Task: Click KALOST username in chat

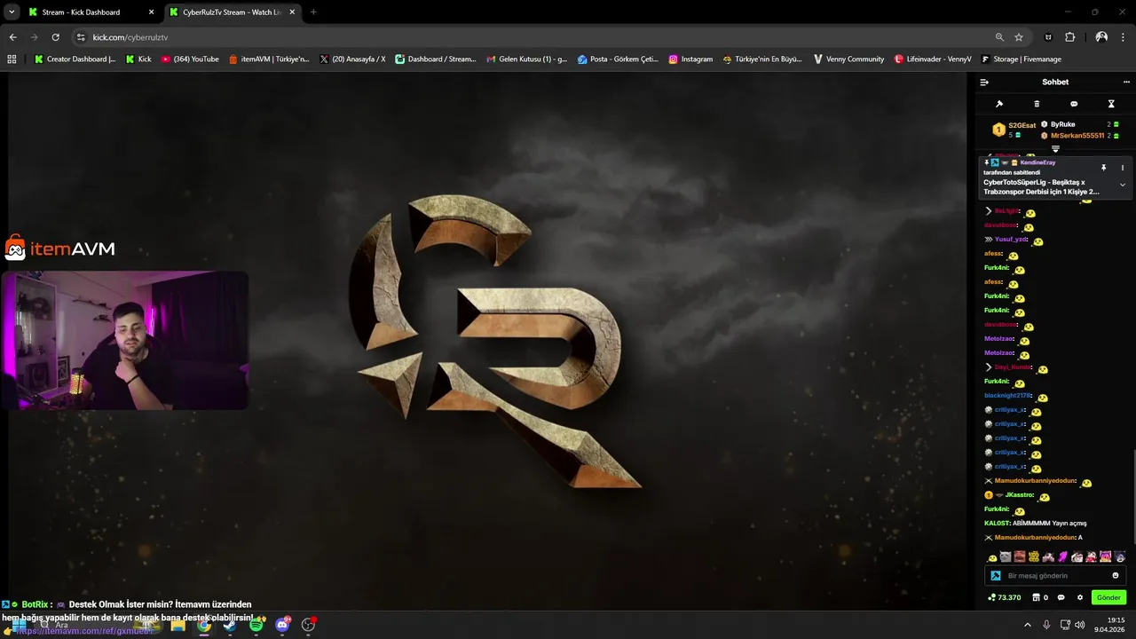Action: [998, 524]
